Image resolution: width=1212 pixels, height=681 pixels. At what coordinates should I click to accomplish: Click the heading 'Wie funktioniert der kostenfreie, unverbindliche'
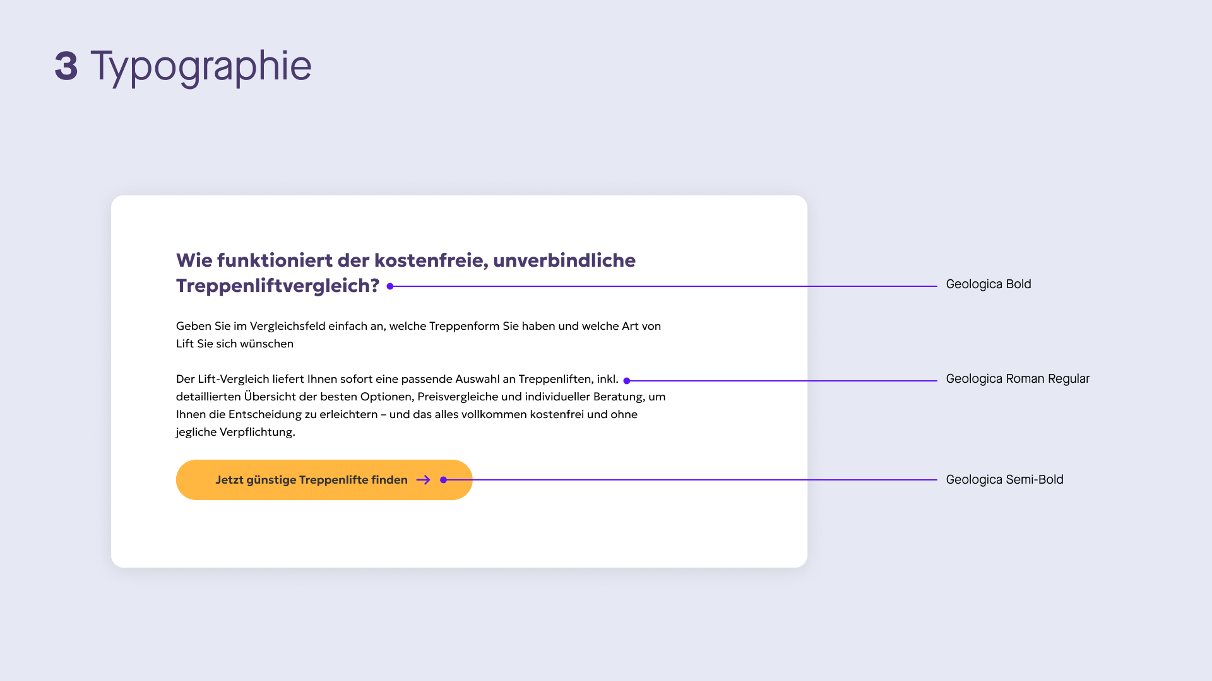[406, 260]
